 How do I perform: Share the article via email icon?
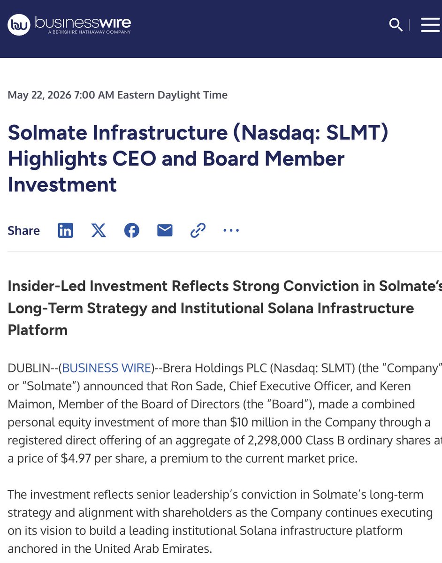click(x=165, y=230)
